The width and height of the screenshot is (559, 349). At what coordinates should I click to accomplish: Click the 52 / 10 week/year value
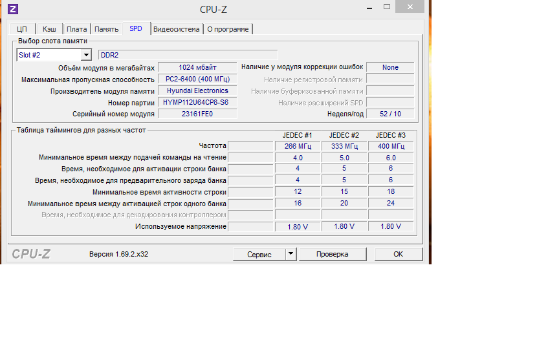point(390,114)
